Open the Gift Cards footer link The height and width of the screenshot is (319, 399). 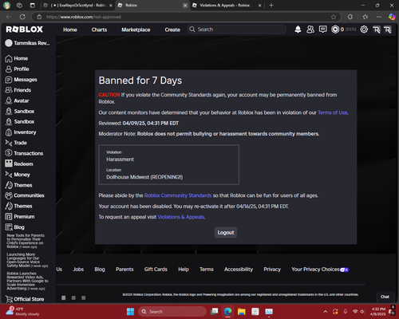[156, 270]
